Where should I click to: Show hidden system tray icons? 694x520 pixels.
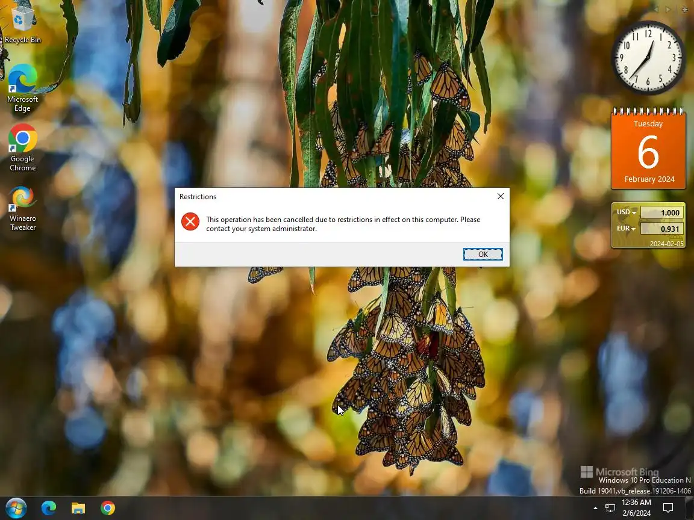(595, 508)
